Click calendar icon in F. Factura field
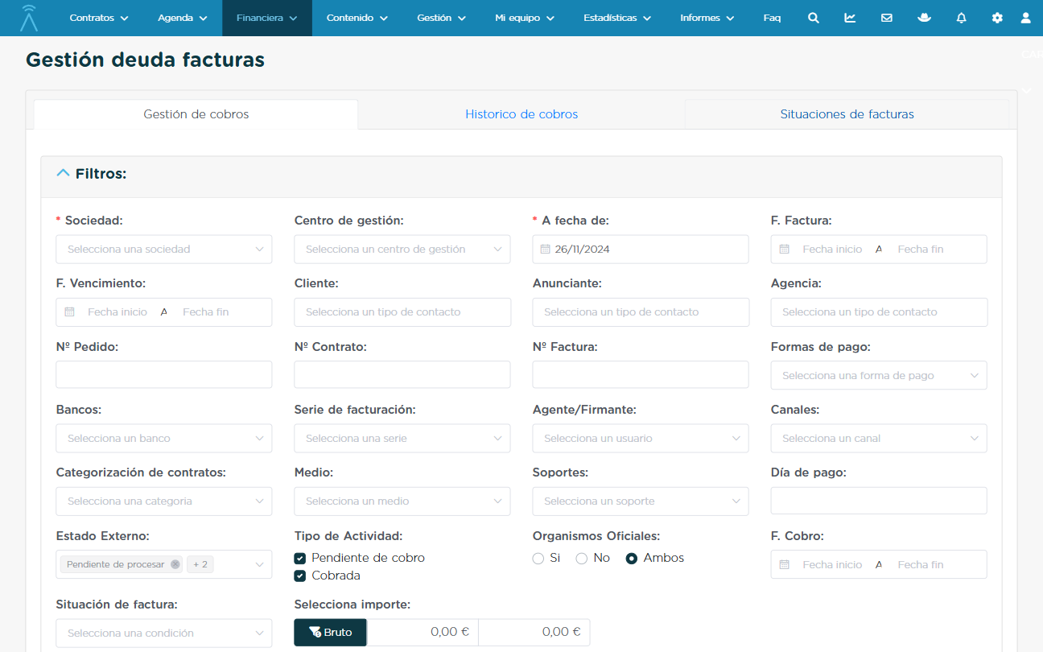The width and height of the screenshot is (1043, 652). pos(784,250)
